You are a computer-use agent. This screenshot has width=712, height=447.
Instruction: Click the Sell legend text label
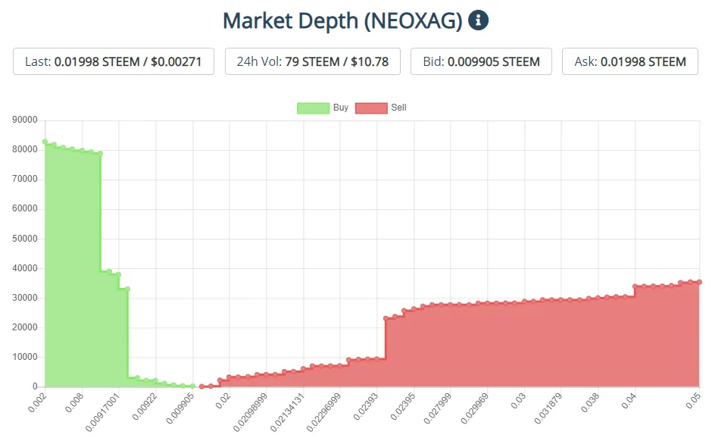point(398,108)
